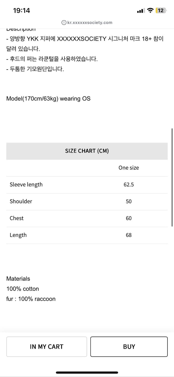Tap the One size column heading
The height and width of the screenshot is (377, 174).
click(x=129, y=168)
